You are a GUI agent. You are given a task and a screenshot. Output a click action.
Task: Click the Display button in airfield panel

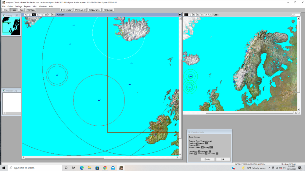click(207, 159)
